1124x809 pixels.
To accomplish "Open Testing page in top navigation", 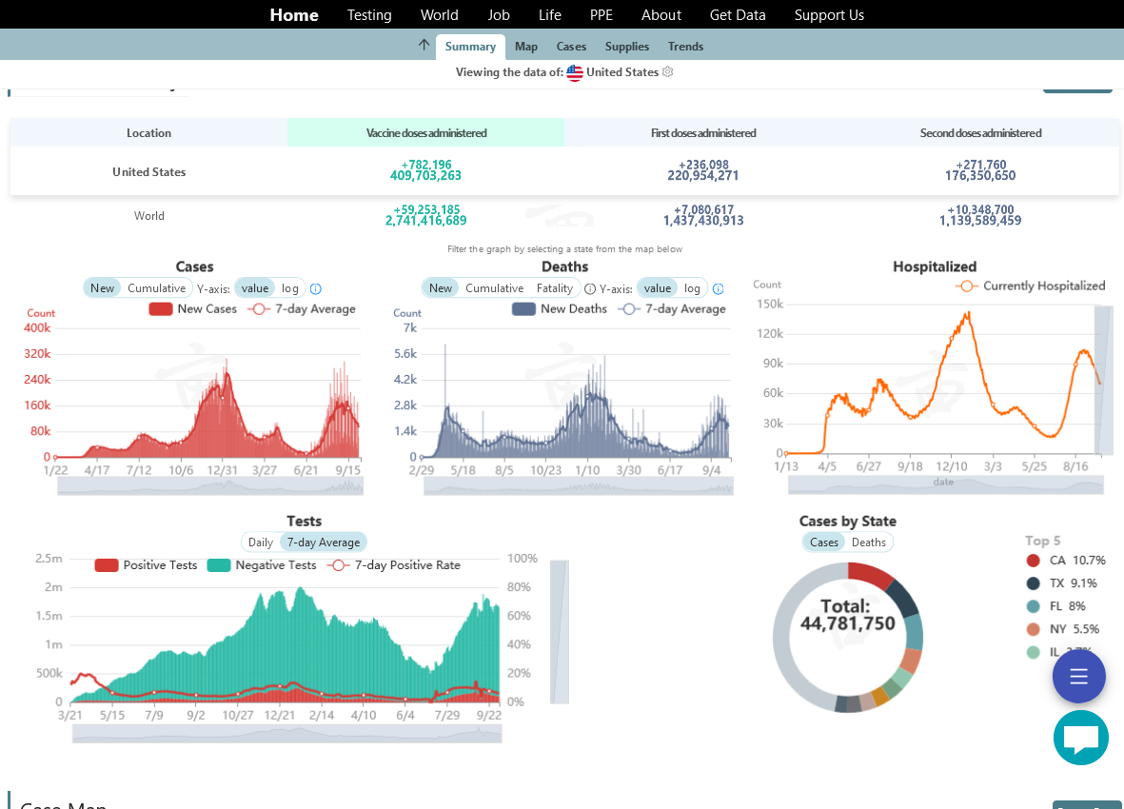I will [369, 15].
